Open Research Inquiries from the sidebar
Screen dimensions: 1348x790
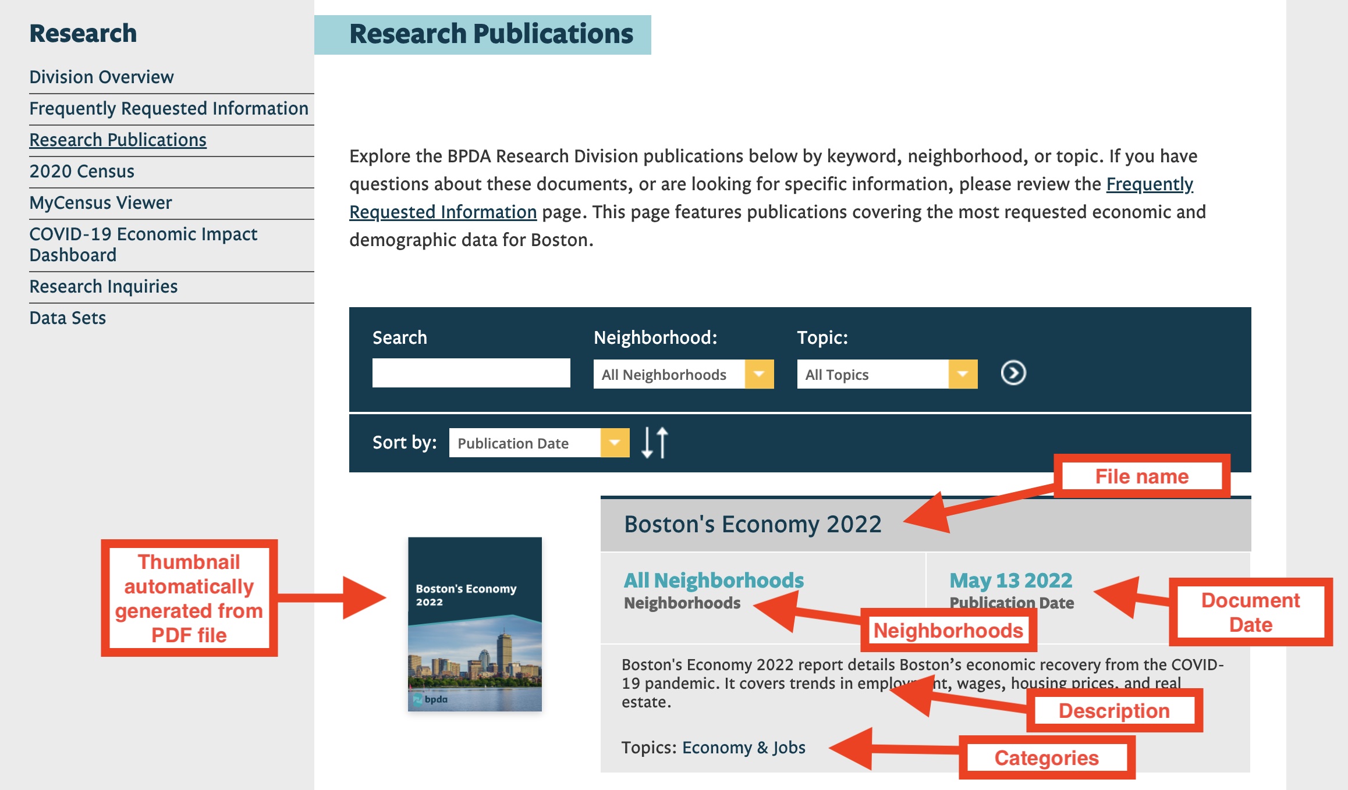104,286
